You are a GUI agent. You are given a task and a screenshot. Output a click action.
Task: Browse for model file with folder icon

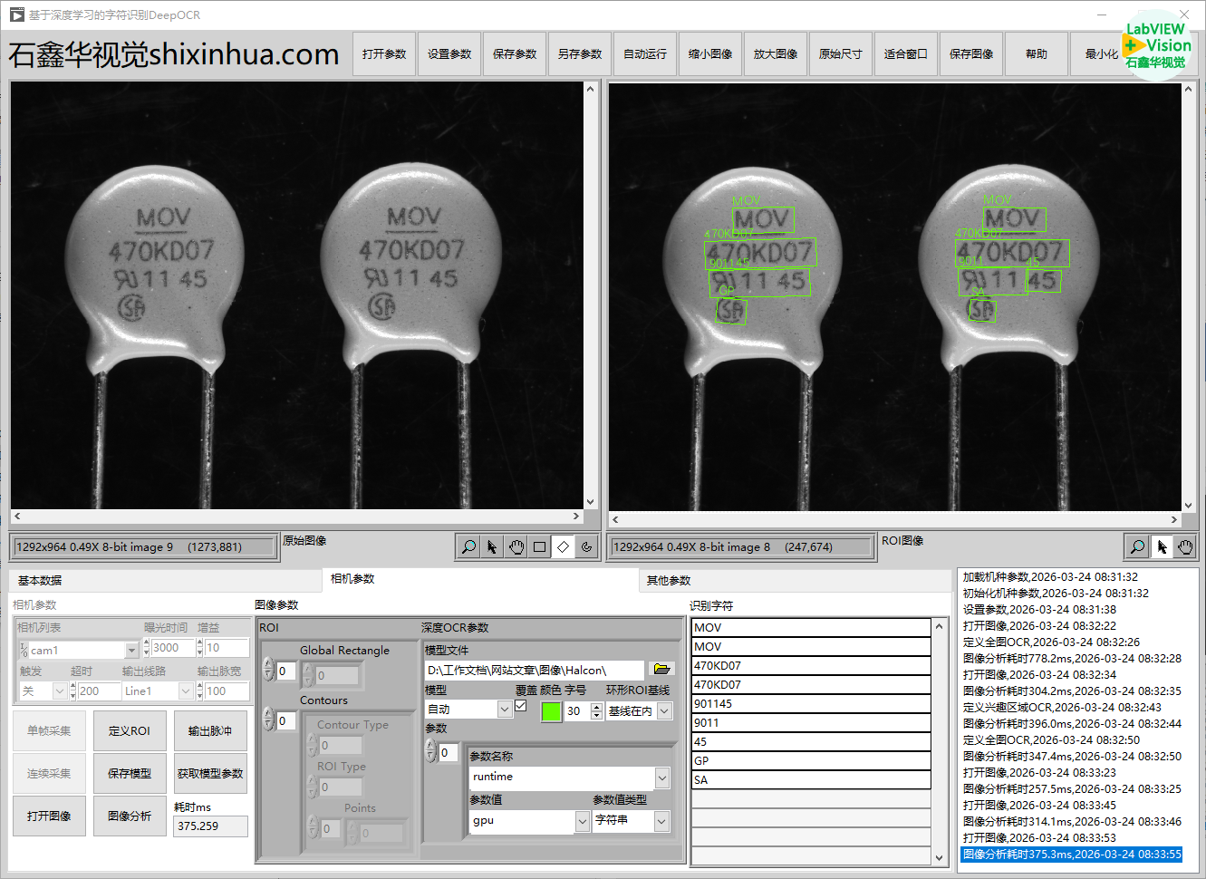(x=661, y=669)
